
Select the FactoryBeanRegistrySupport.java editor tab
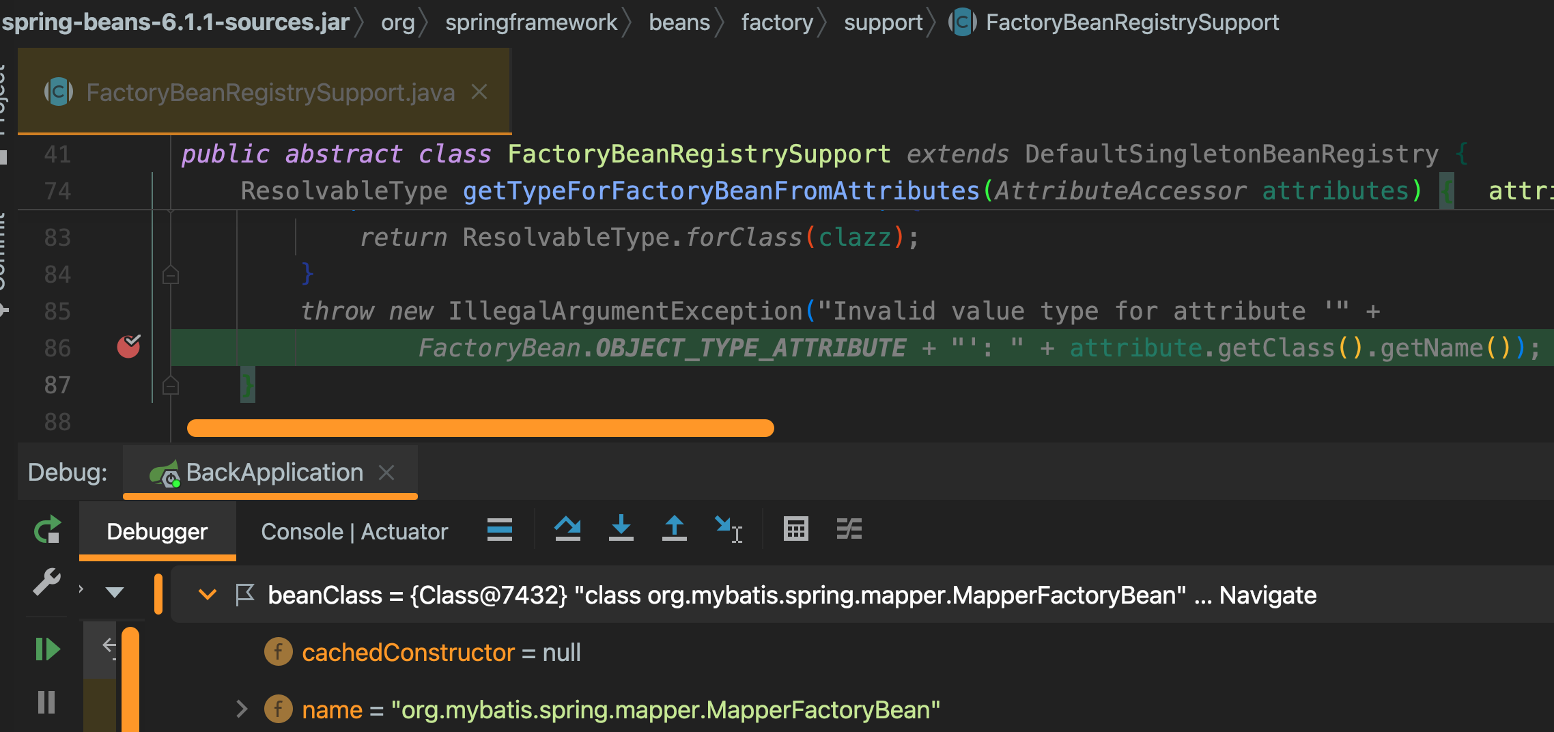pos(270,92)
